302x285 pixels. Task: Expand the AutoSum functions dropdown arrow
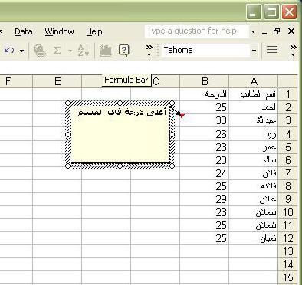tap(70, 51)
